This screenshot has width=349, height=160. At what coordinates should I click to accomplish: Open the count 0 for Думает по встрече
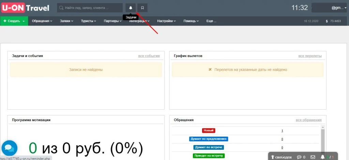tap(282, 147)
